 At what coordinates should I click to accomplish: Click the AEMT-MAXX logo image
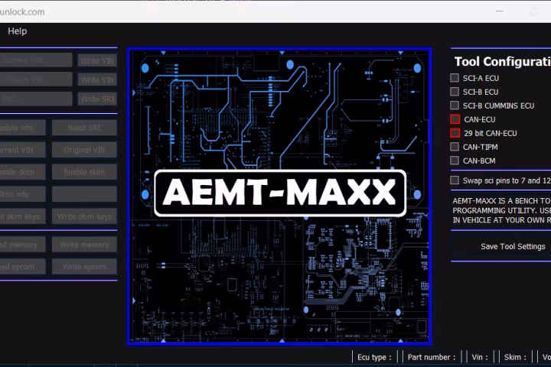tap(279, 196)
